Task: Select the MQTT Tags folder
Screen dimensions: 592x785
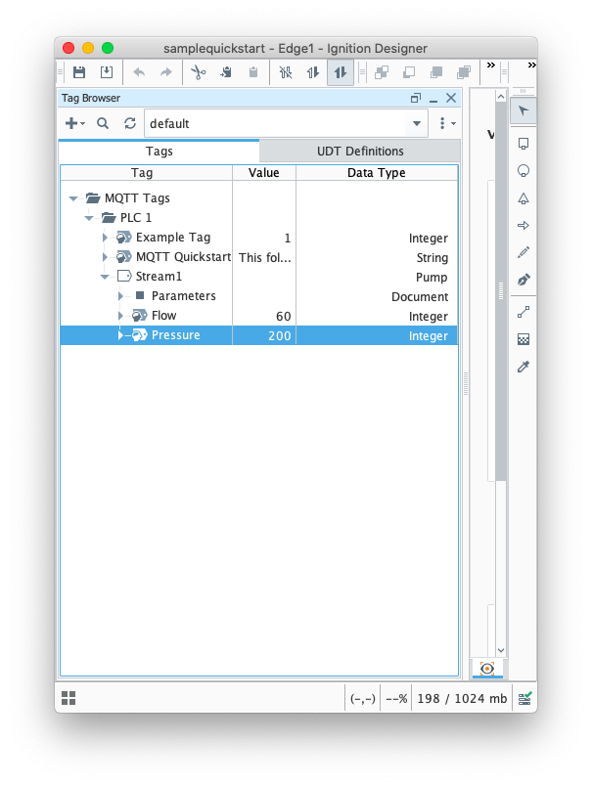Action: [x=137, y=198]
